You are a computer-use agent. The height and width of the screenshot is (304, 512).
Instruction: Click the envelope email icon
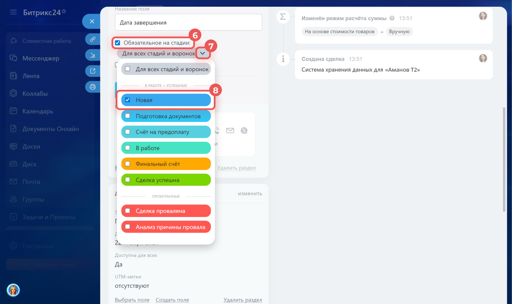(x=230, y=130)
